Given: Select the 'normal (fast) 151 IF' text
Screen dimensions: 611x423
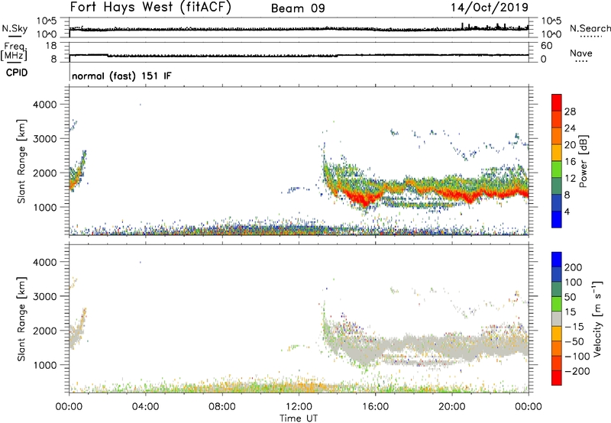Looking at the screenshot, I should click(121, 76).
